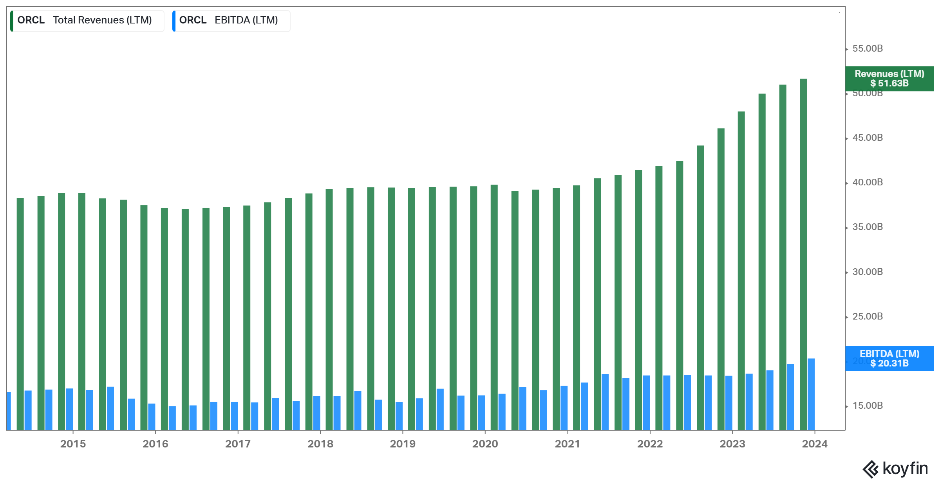The width and height of the screenshot is (940, 485).
Task: Click the 15.00B y-axis tick label
Action: (868, 406)
